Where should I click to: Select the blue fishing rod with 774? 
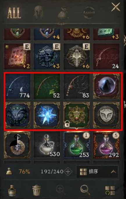[x=18, y=86]
